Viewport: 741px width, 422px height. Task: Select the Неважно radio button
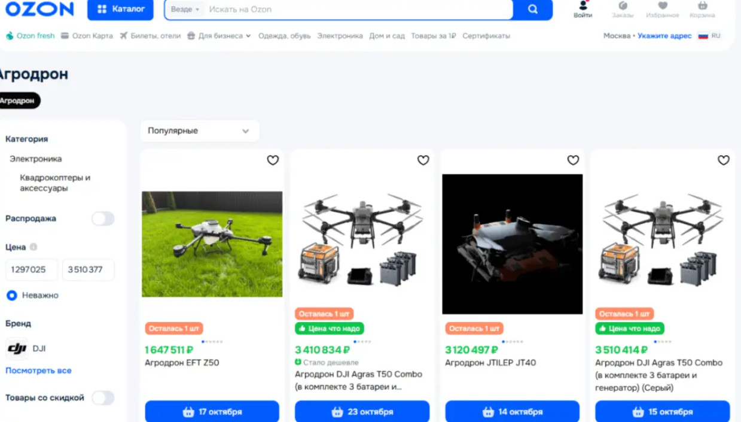[x=11, y=295]
